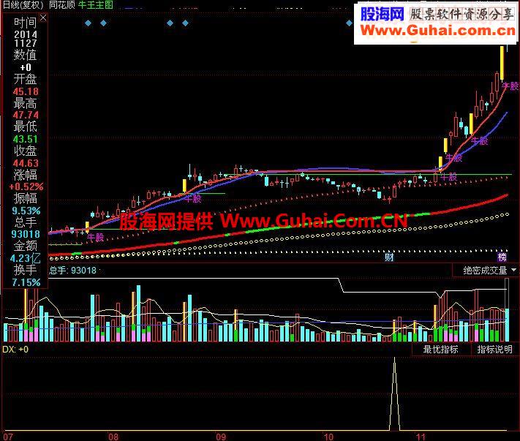The image size is (520, 441).
Task: Click the 振幅 value 9.53%
Action: tap(26, 211)
